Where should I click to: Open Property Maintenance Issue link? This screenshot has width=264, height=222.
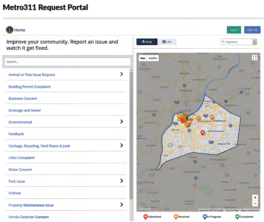[x=31, y=205]
